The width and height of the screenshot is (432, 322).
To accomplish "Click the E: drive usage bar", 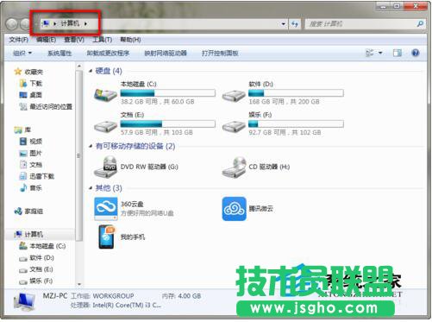I will click(x=168, y=123).
